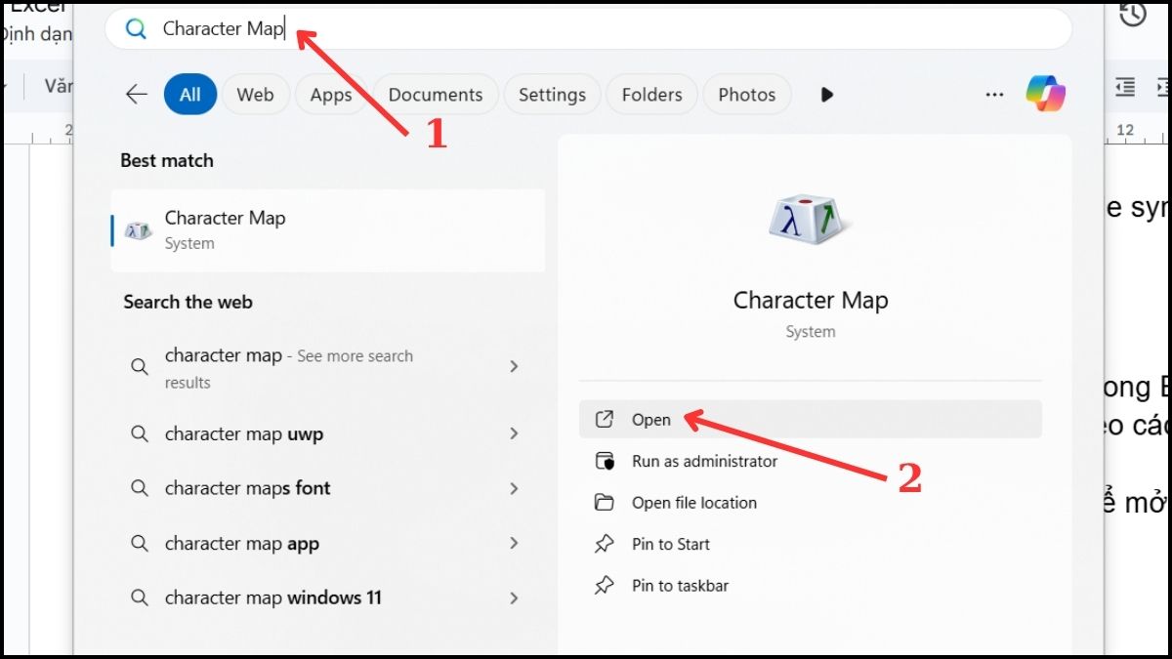
Task: Open the three-dots more options menu
Action: 994,95
